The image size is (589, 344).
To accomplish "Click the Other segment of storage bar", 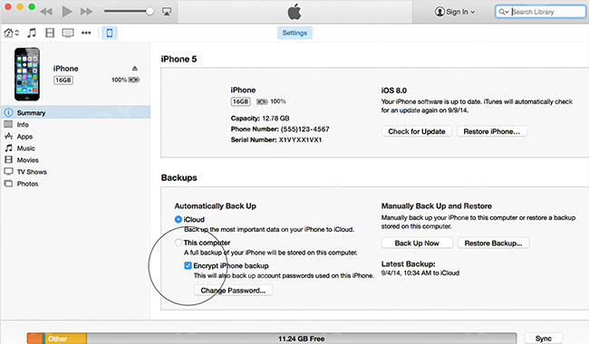I will click(66, 339).
